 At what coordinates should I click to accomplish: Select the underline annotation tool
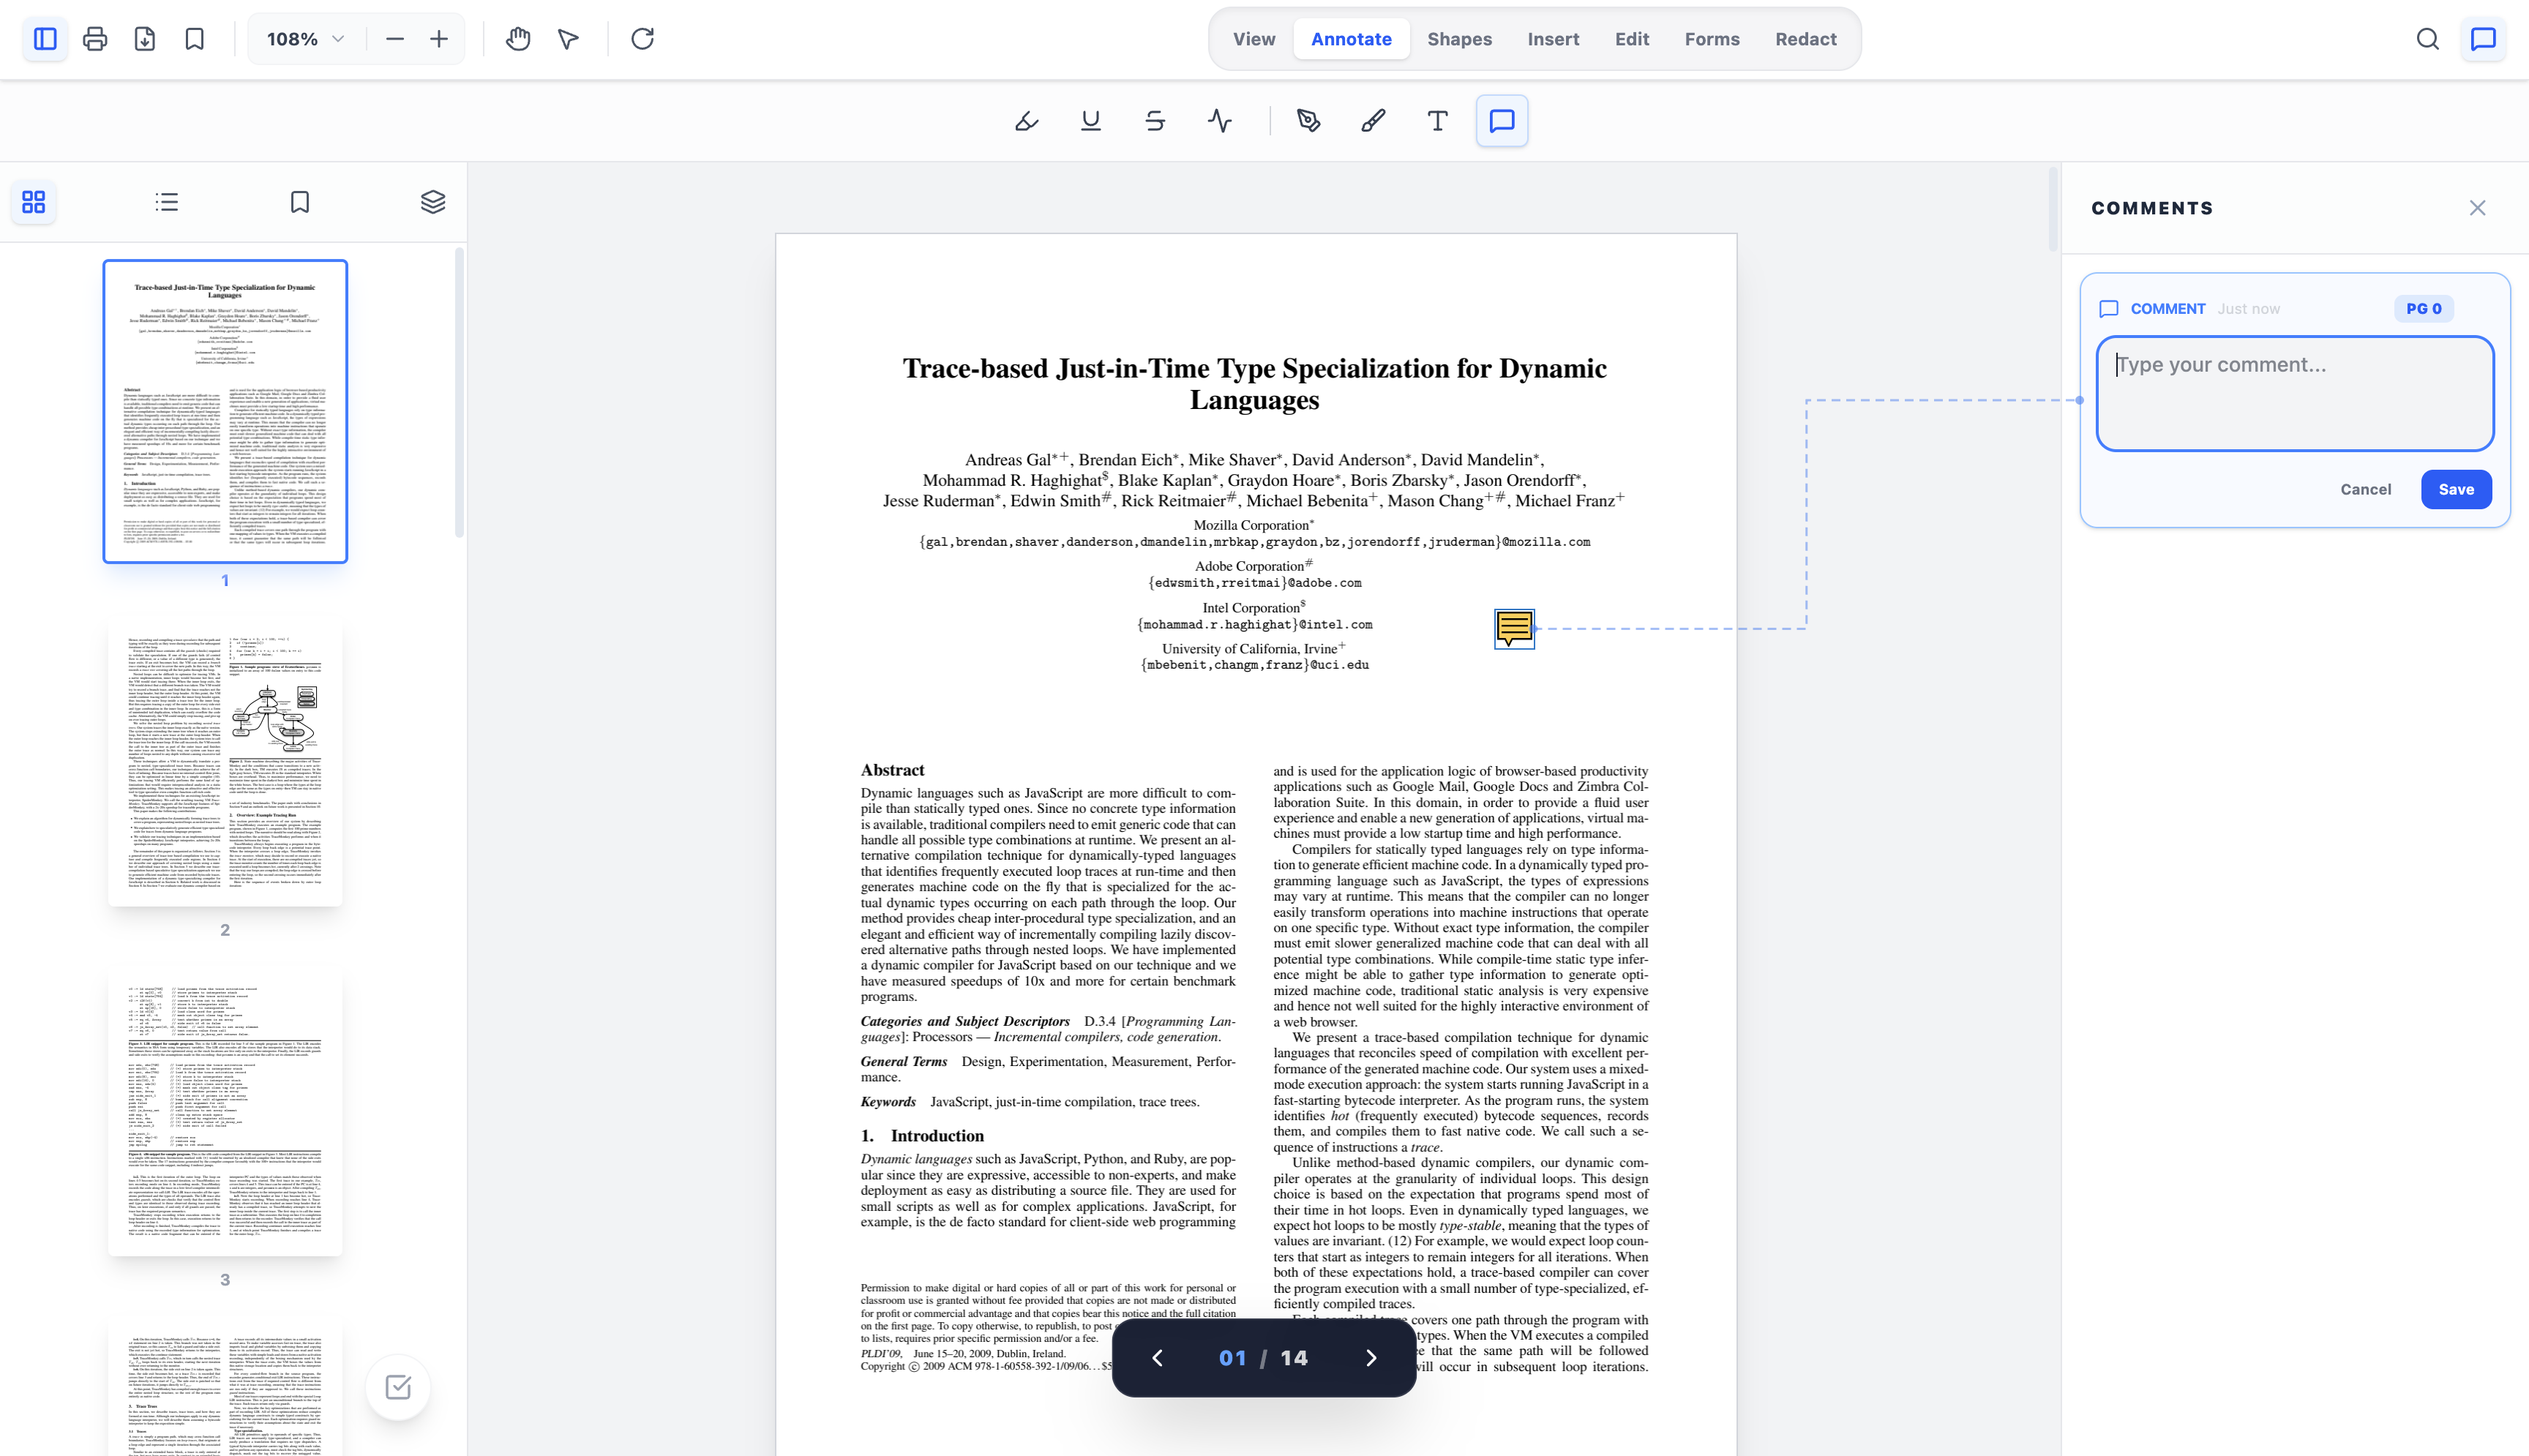coord(1091,121)
